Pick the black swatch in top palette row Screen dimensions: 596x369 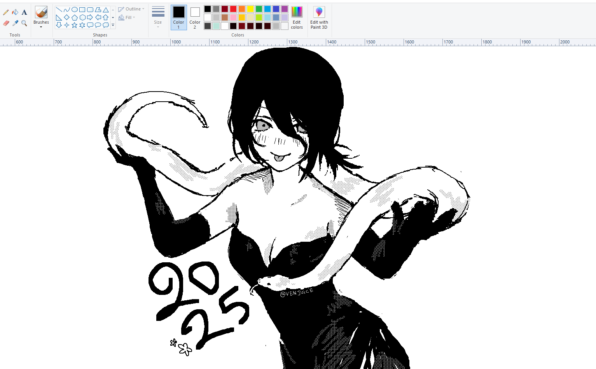pos(208,9)
